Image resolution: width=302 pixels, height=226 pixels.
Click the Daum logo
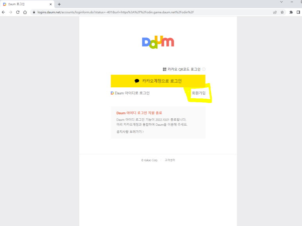pyautogui.click(x=158, y=42)
